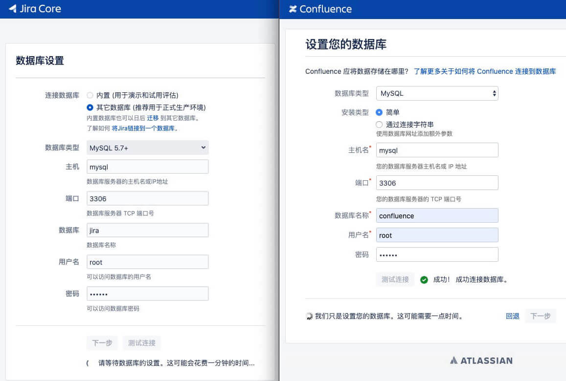Click the 连接数据库 label in Jira
This screenshot has width=566, height=381.
(x=62, y=95)
